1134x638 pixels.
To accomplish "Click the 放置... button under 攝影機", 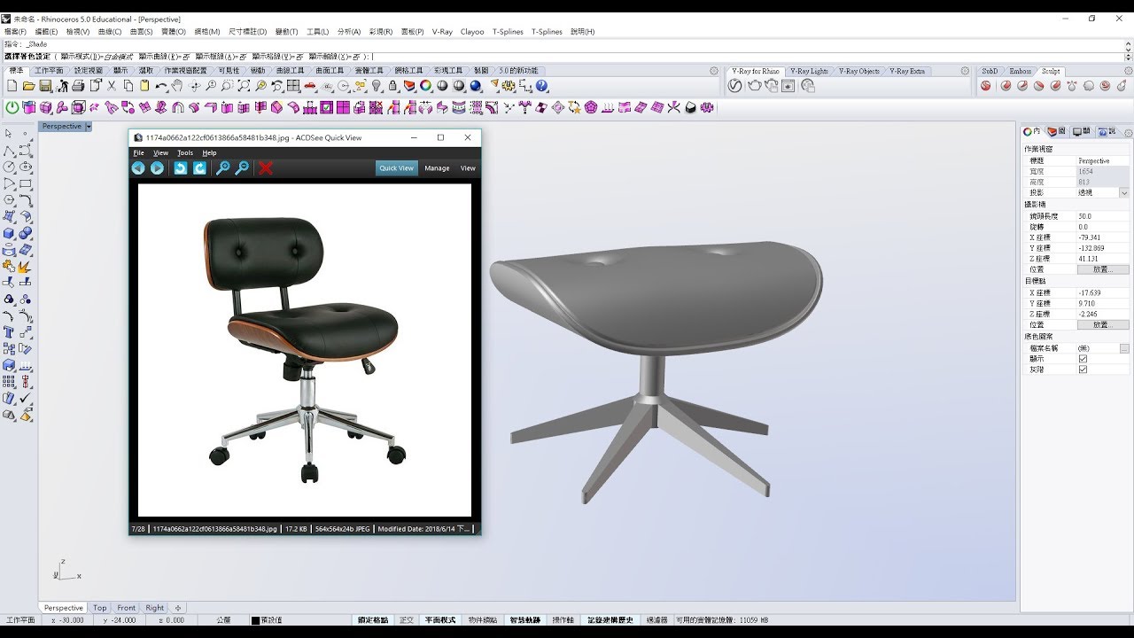I will tap(1103, 269).
